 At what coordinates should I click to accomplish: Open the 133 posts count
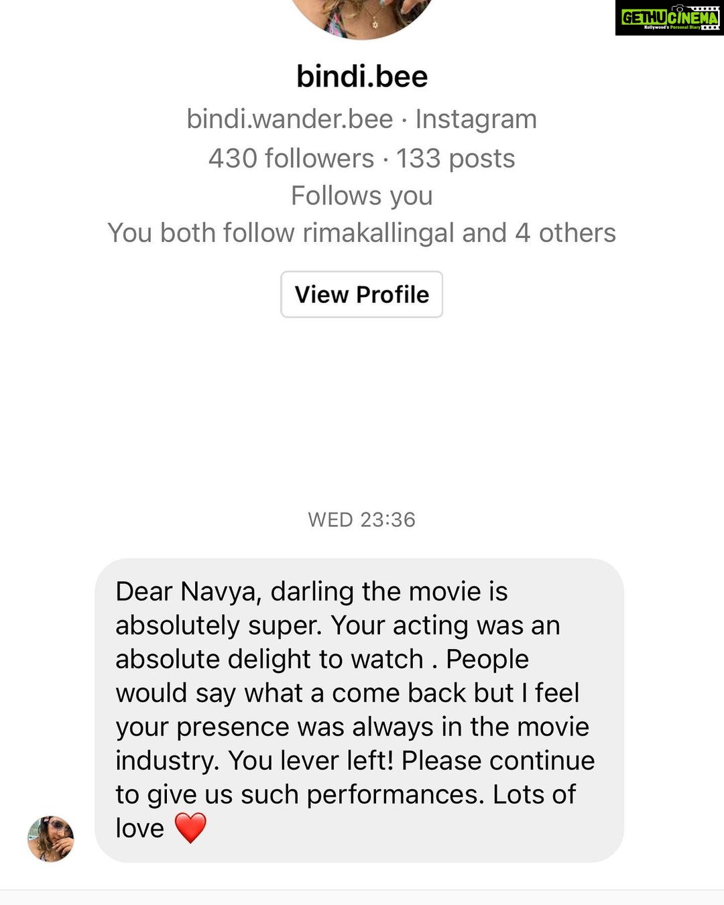tap(455, 159)
